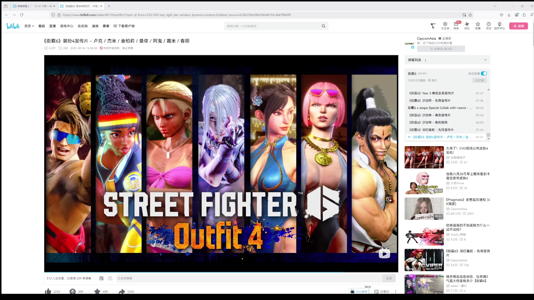Viewport: 534px width, 300px height.
Task: Add video to favorites with star 459
Action: tap(97, 291)
